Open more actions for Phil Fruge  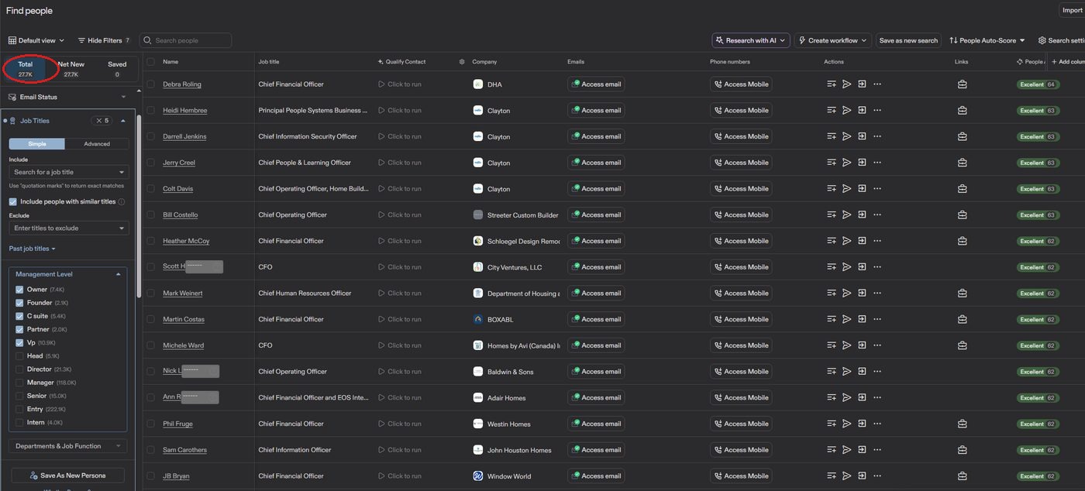click(877, 424)
